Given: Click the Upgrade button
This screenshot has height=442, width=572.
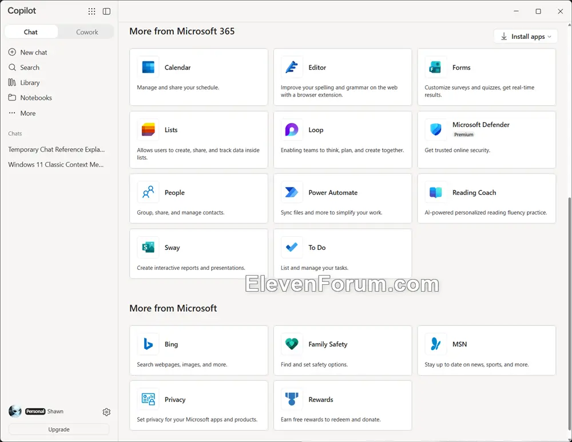Looking at the screenshot, I should (59, 429).
